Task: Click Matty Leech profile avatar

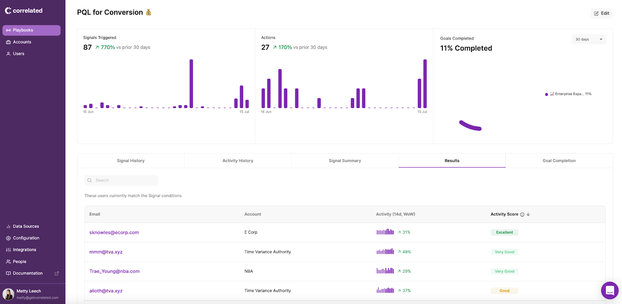Action: coord(8,294)
